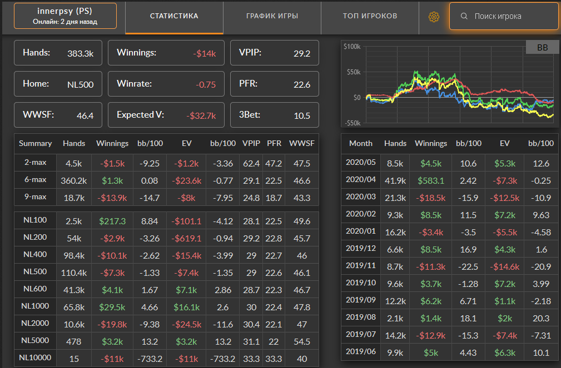Open the orange gear settings icon
The width and height of the screenshot is (561, 368).
click(434, 17)
